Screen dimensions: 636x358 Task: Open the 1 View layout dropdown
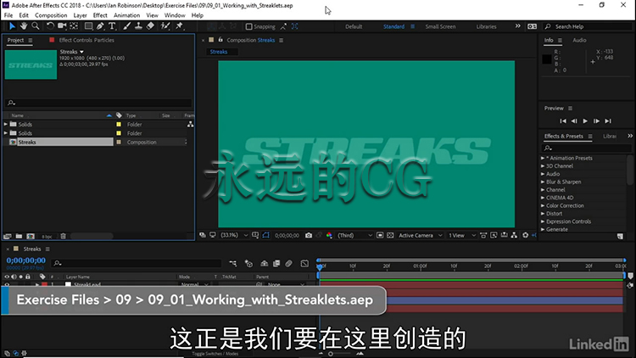click(461, 236)
